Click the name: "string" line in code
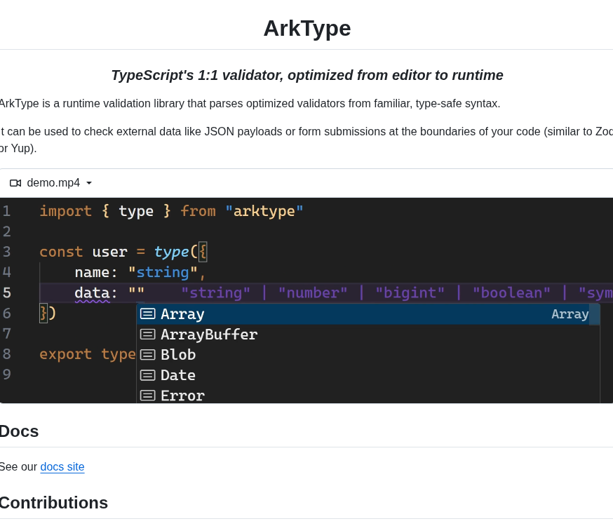This screenshot has width=613, height=526. (x=140, y=272)
